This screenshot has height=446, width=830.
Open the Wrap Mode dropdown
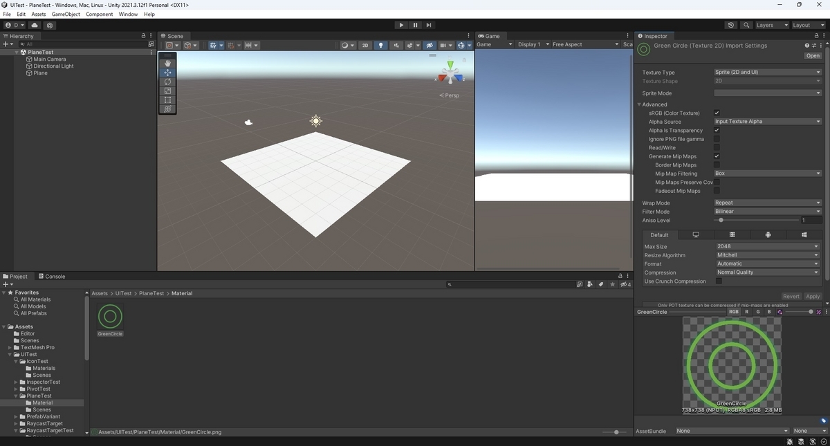pos(768,203)
